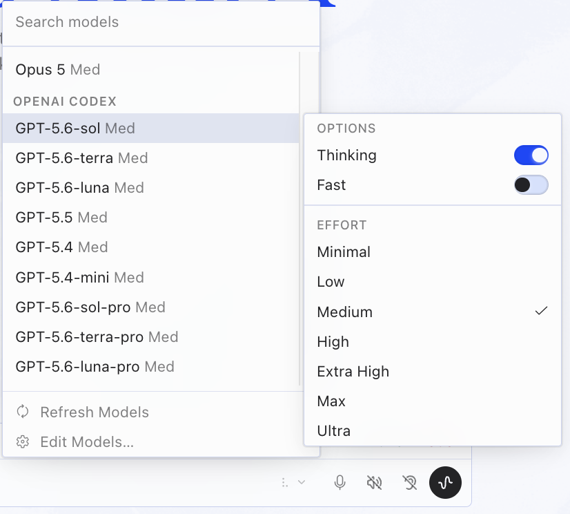Click the Refresh Models circular arrows icon
The width and height of the screenshot is (570, 514).
pos(23,412)
